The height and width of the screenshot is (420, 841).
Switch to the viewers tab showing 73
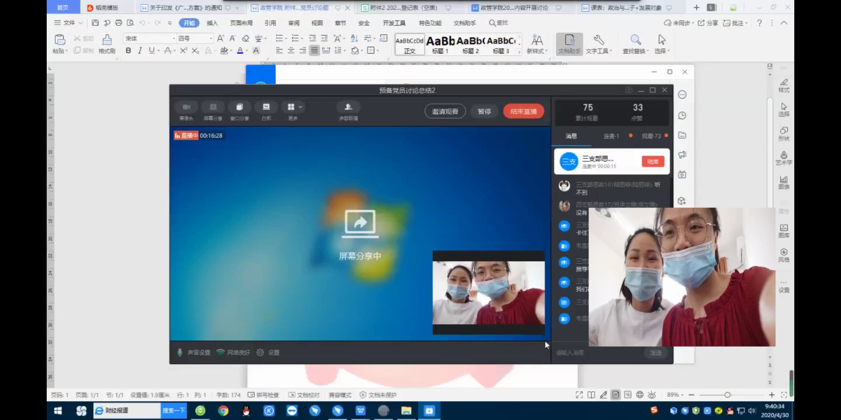click(x=651, y=136)
